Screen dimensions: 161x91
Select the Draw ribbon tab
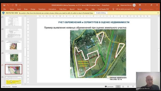tap(26, 9)
